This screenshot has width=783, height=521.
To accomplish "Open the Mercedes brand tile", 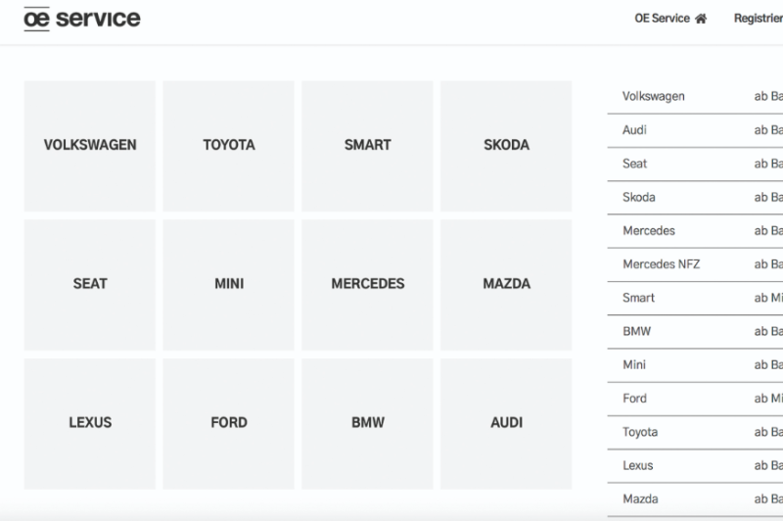I will tap(367, 284).
